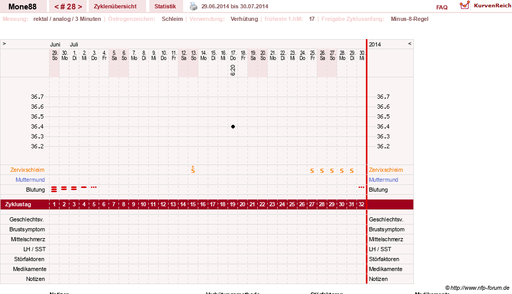The height and width of the screenshot is (294, 512).
Task: Click the S mucus symbol on July 25
Action: tap(312, 171)
